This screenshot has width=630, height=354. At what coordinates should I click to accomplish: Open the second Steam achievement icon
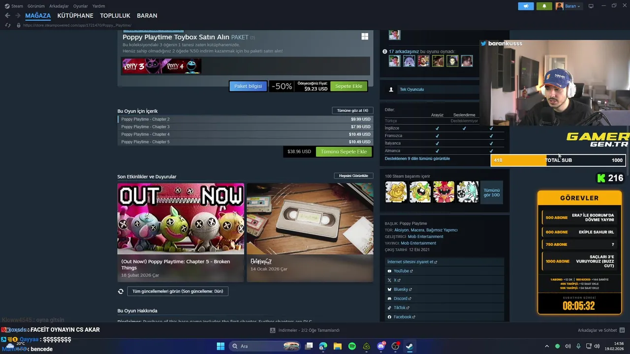click(x=420, y=192)
